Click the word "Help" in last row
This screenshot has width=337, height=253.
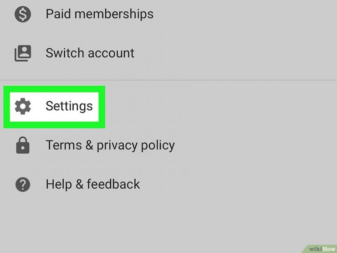click(59, 185)
